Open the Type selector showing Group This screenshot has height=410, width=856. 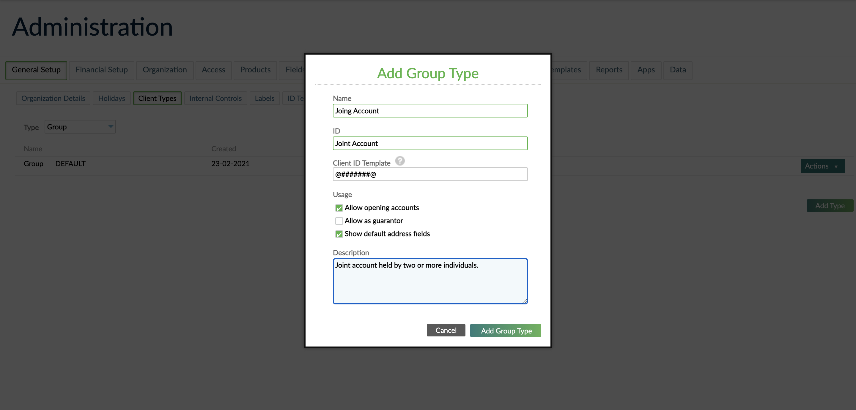pos(80,127)
